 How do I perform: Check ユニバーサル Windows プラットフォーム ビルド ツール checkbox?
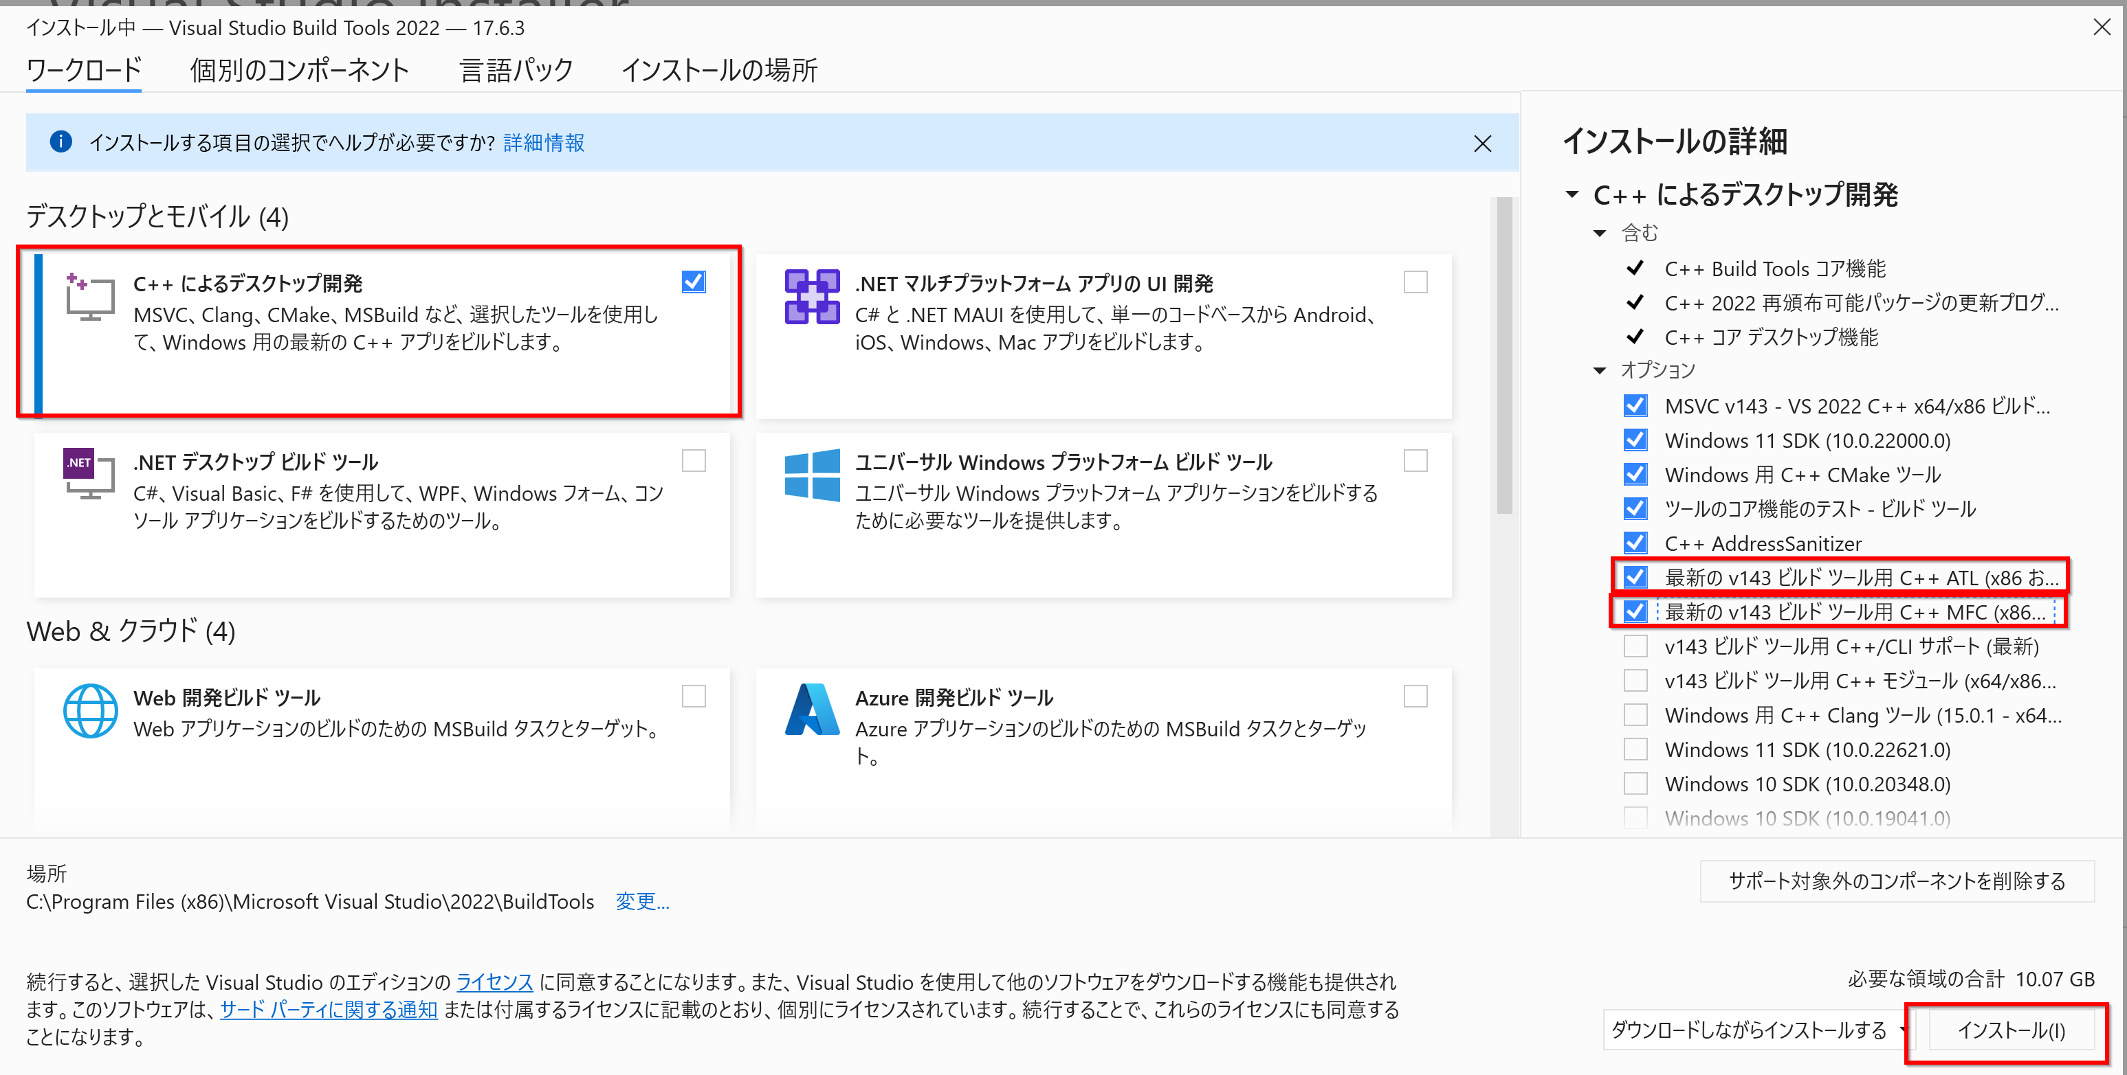(1415, 460)
